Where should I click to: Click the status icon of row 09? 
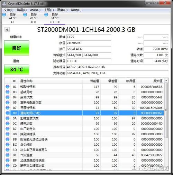[8, 113]
